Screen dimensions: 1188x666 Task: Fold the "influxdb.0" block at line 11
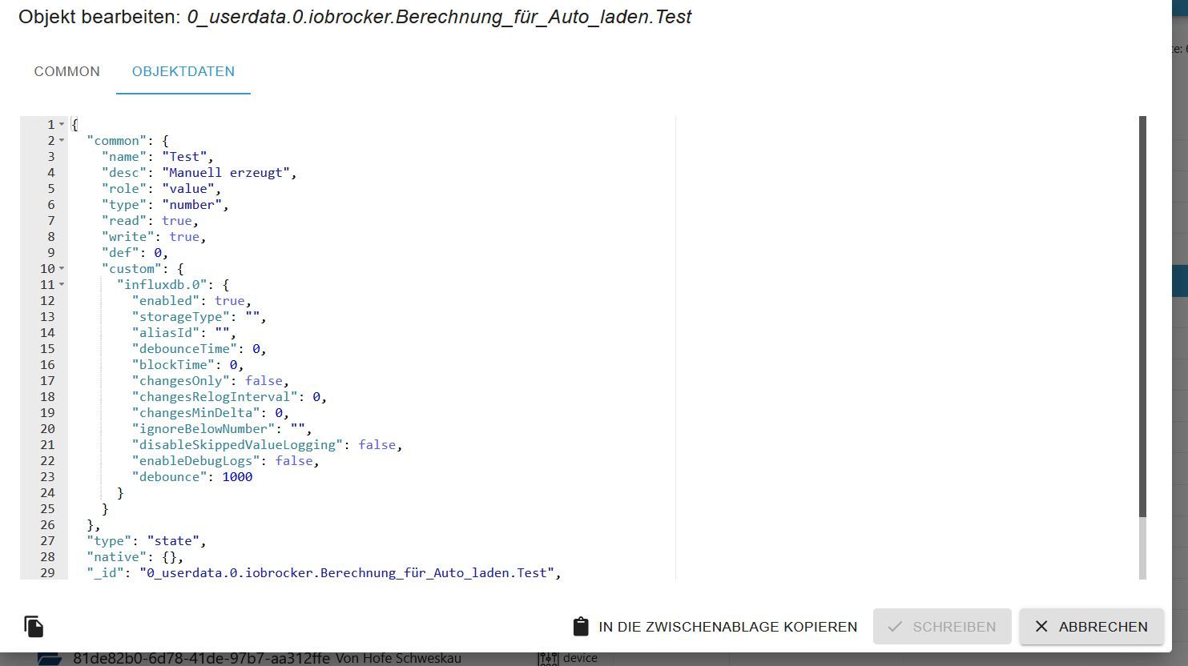coord(62,285)
